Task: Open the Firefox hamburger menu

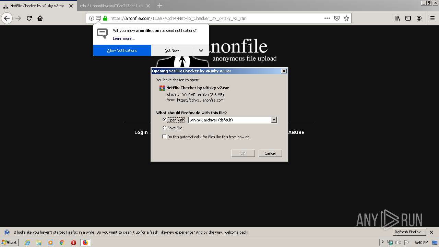Action: (x=432, y=18)
